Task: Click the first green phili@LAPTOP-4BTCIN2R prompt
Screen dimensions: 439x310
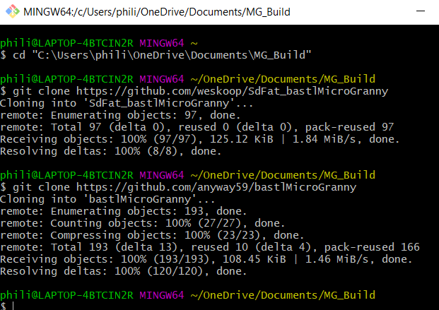Action: pyautogui.click(x=66, y=42)
